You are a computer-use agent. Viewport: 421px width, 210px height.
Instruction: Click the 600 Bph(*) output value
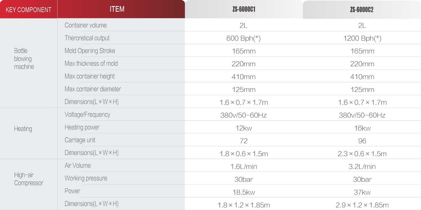[244, 38]
